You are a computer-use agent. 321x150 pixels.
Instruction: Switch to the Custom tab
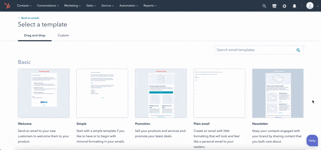click(63, 35)
